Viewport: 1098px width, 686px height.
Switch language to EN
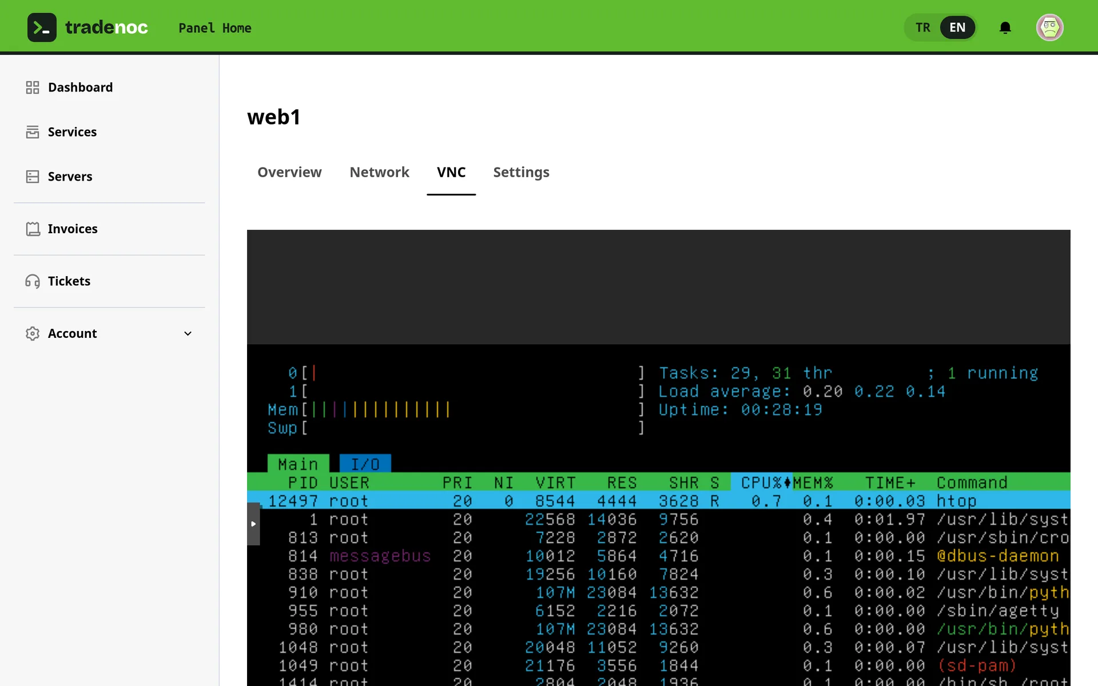(957, 27)
